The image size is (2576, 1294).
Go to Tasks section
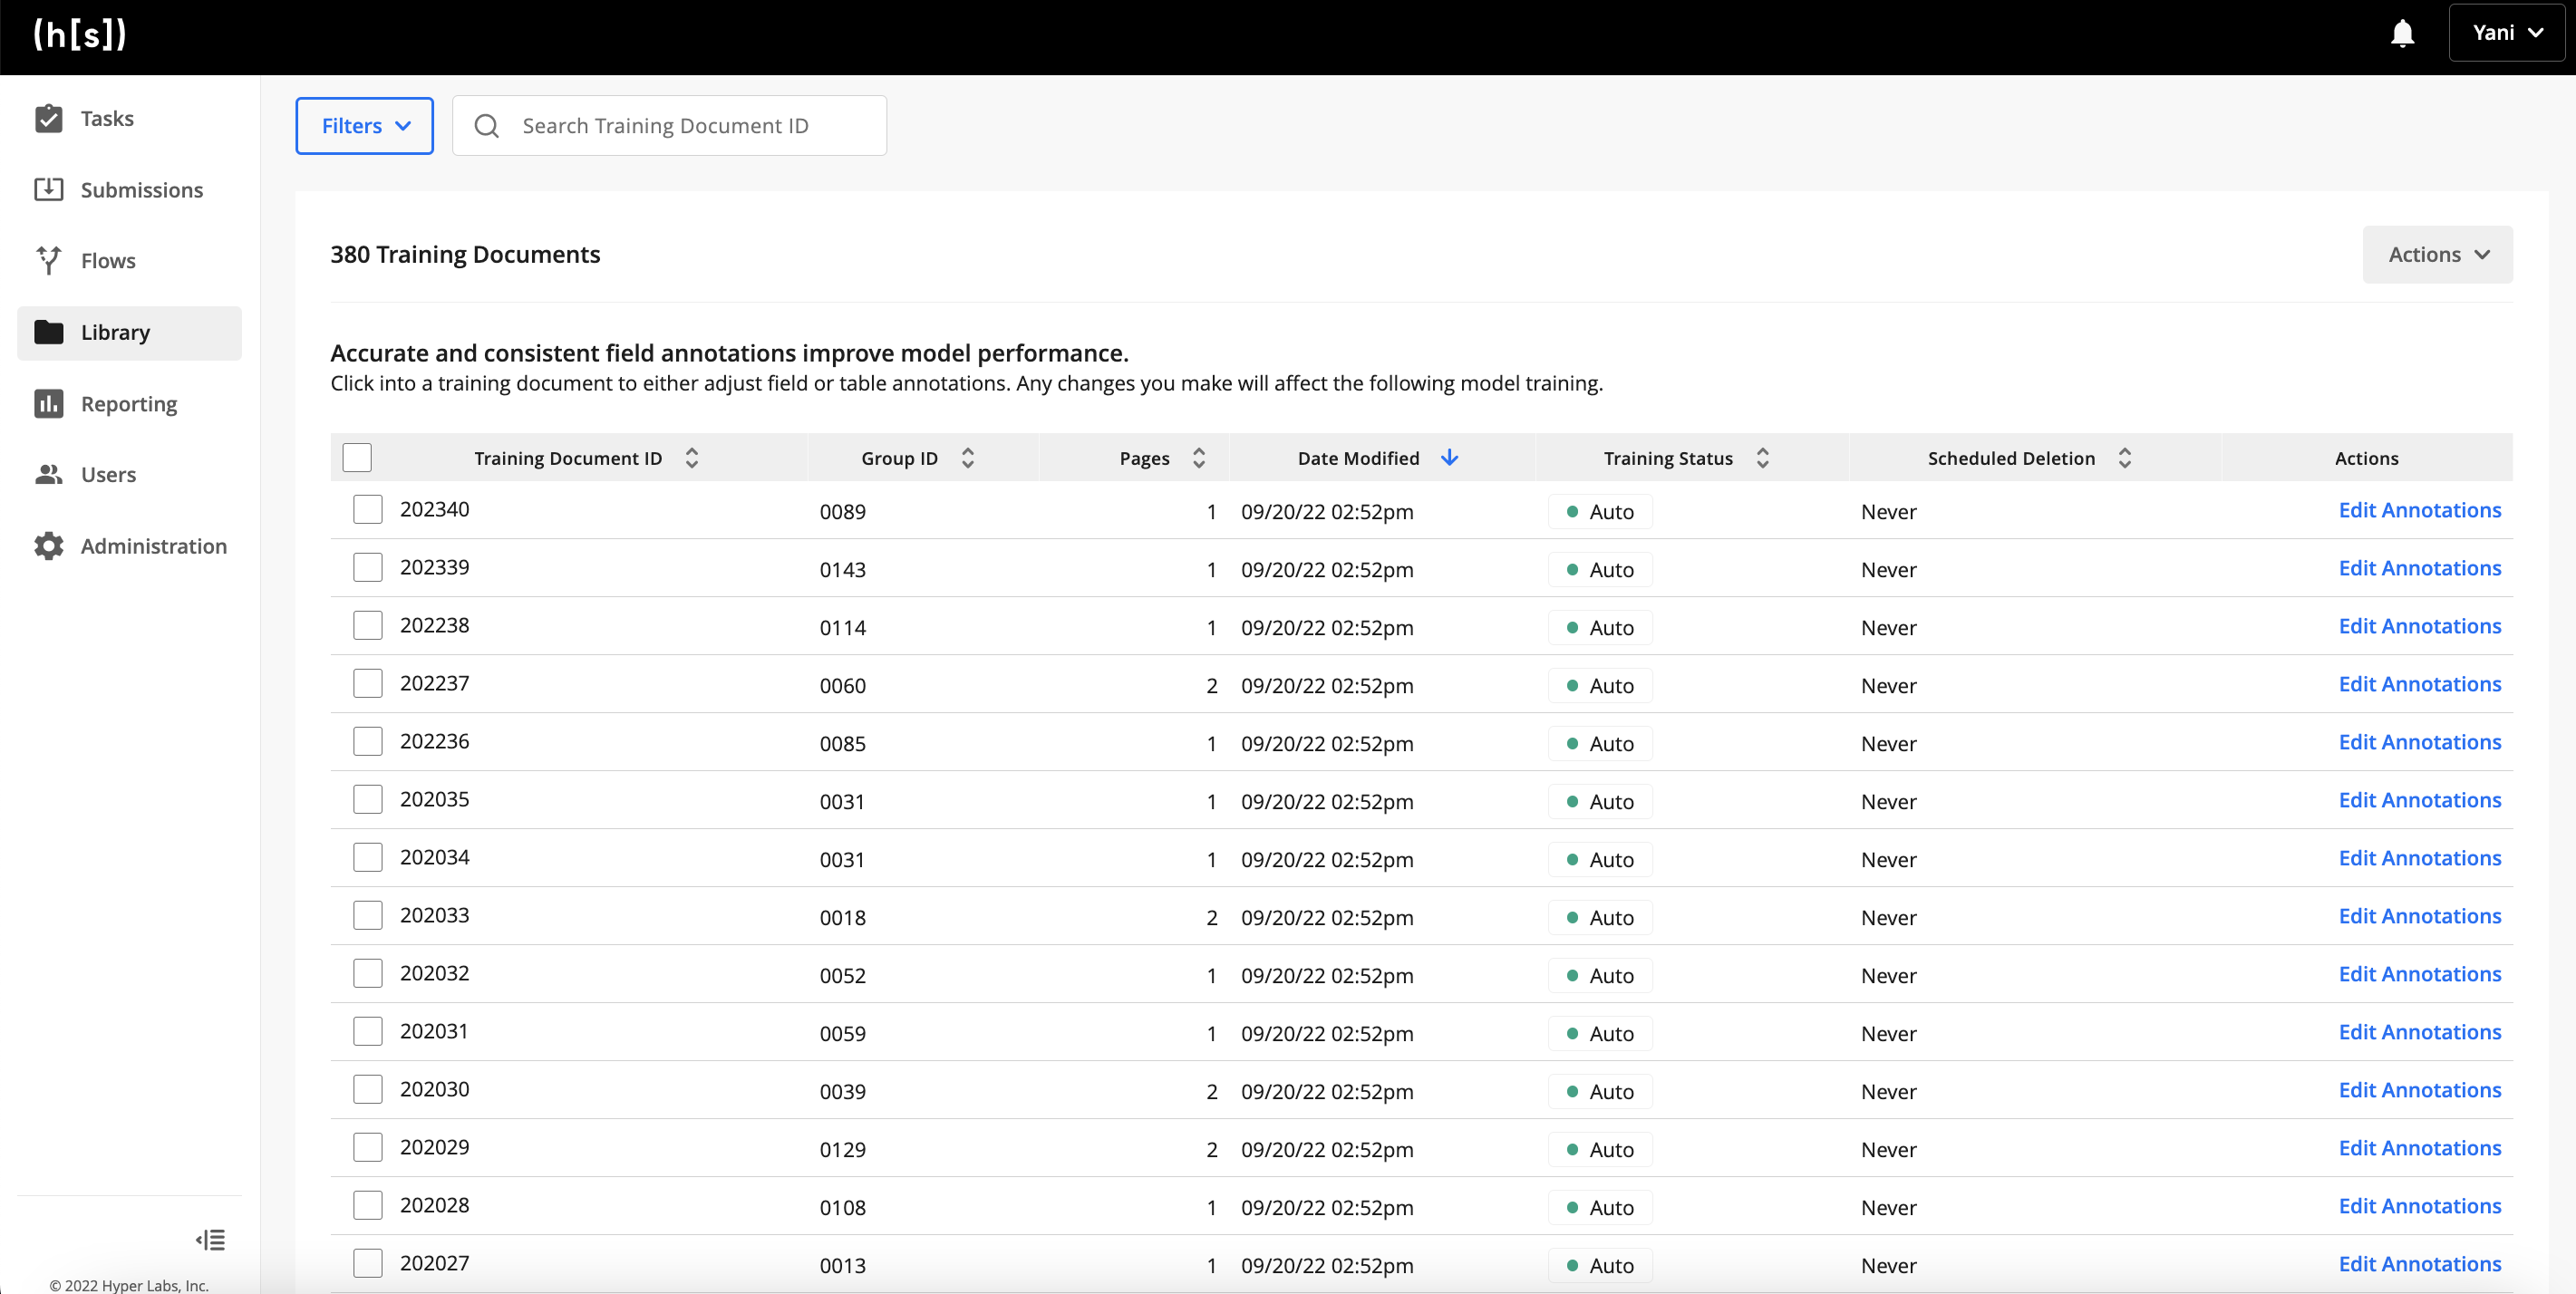(x=129, y=118)
